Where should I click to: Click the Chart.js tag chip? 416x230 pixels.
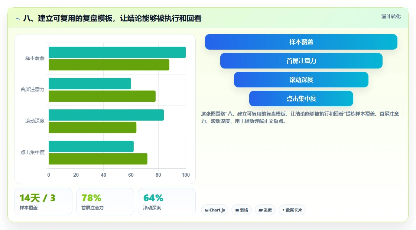(215, 210)
